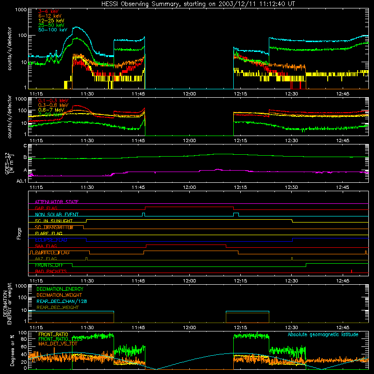Select the NON_SOLAR_EVENT flag label

pyautogui.click(x=57, y=215)
